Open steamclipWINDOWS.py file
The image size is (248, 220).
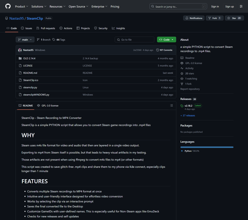36,95
